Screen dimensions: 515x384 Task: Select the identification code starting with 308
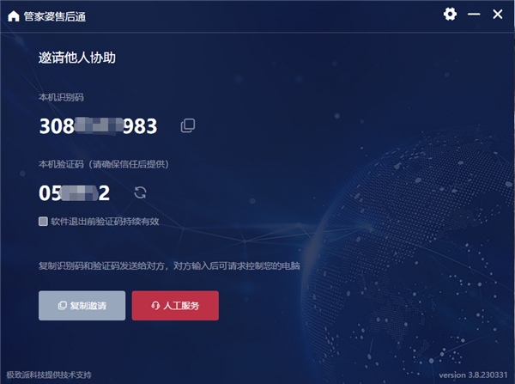point(98,126)
